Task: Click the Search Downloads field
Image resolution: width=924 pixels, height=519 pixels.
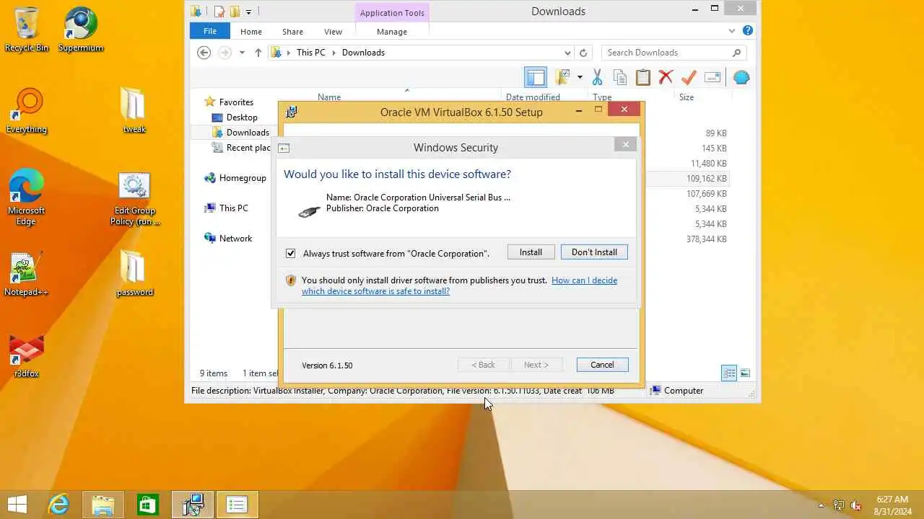Action: pos(674,53)
